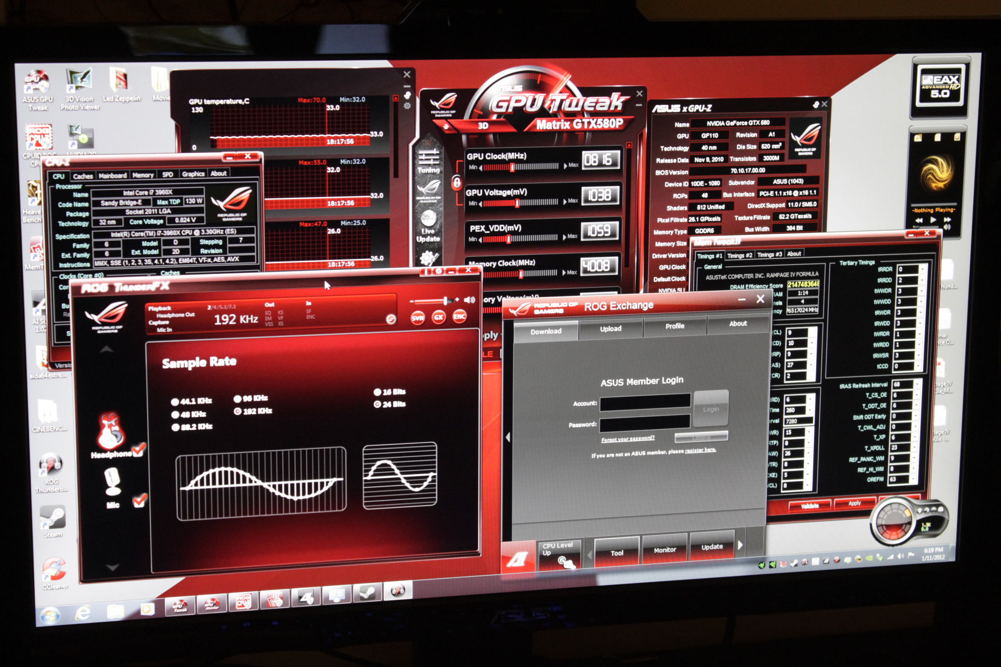Open Live Update in GPU Tweak sidebar
The height and width of the screenshot is (667, 1001).
pos(428,227)
